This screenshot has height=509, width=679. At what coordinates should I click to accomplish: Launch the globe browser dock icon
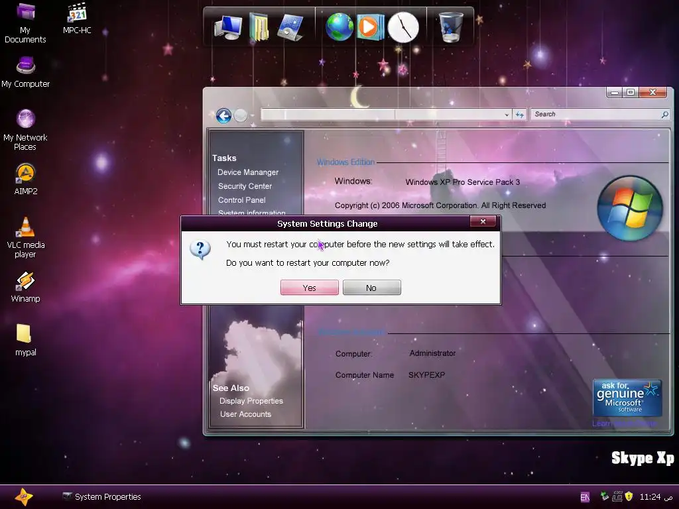[x=339, y=27]
